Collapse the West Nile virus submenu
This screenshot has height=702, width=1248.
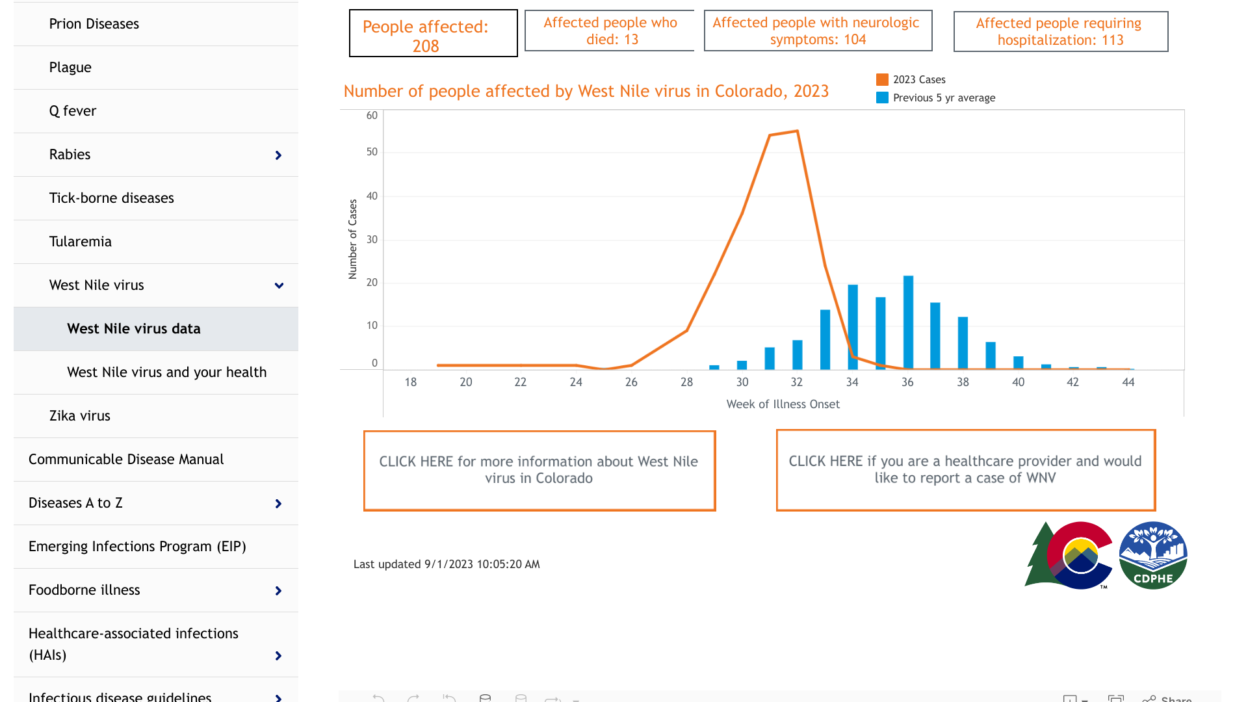tap(279, 285)
